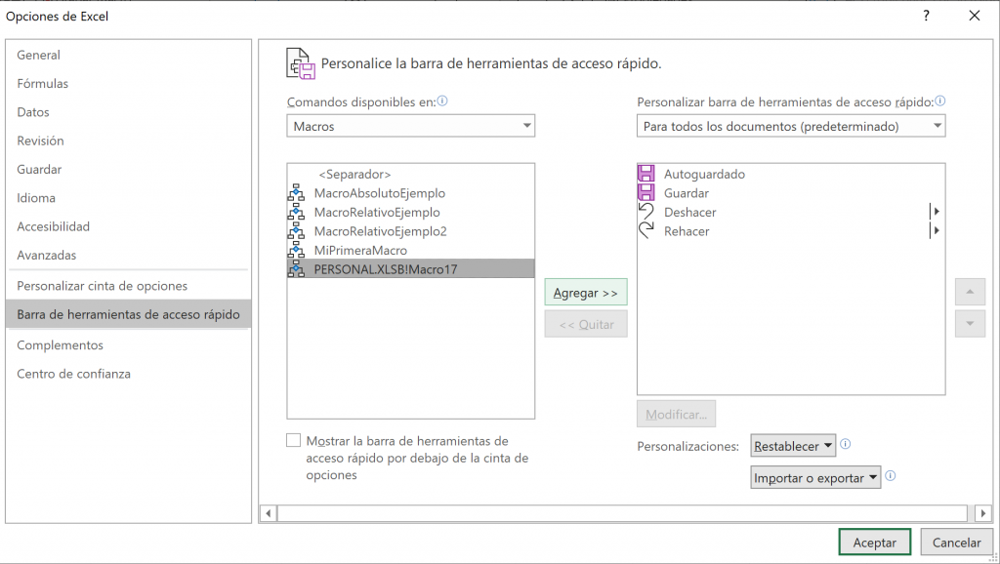Click the Autoguardado save icon
Screen dimensions: 1000x564
(x=646, y=174)
